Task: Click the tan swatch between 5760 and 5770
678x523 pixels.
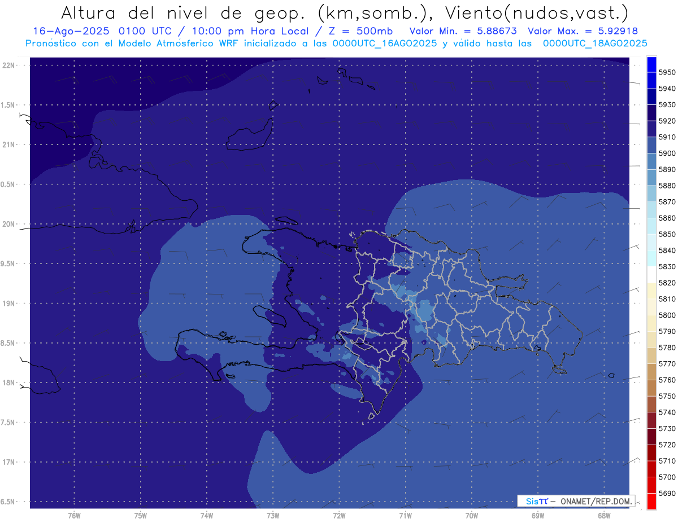Action: pos(651,372)
